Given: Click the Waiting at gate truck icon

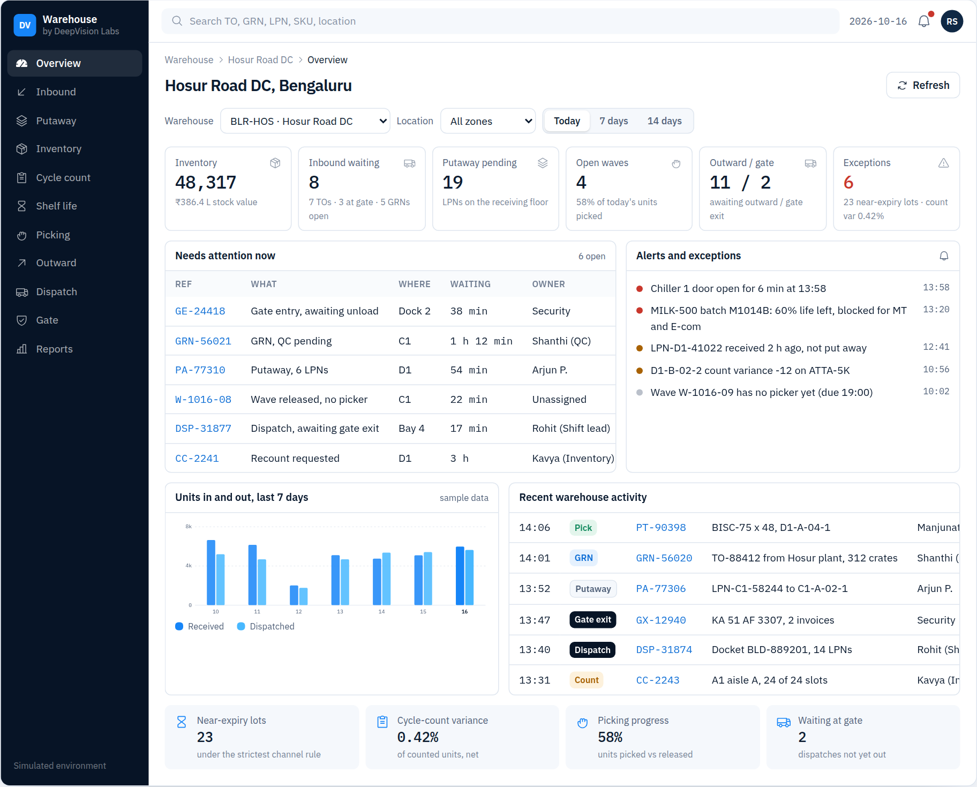Looking at the screenshot, I should [784, 723].
